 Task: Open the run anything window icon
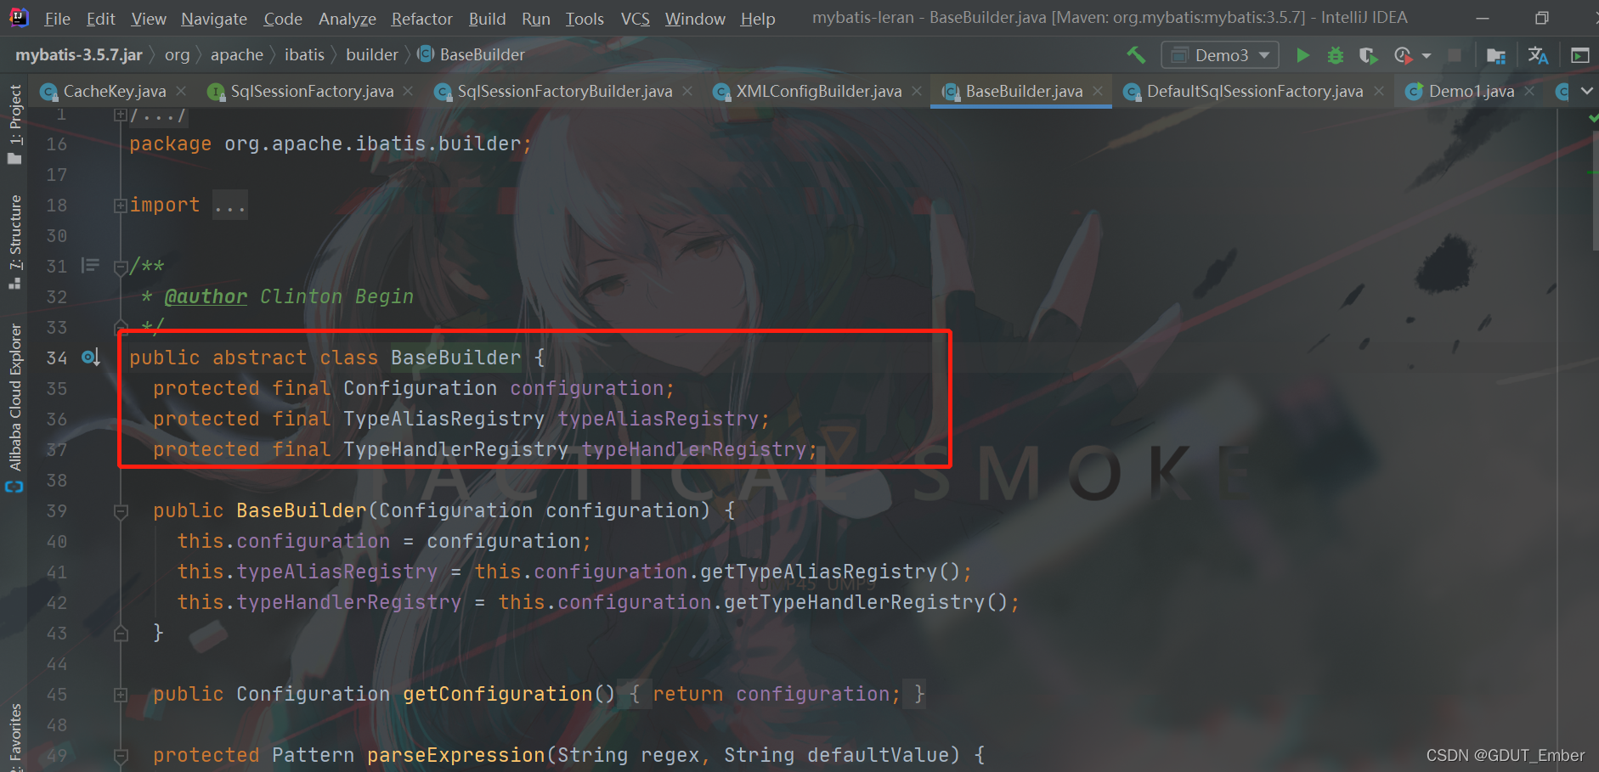coord(1580,55)
